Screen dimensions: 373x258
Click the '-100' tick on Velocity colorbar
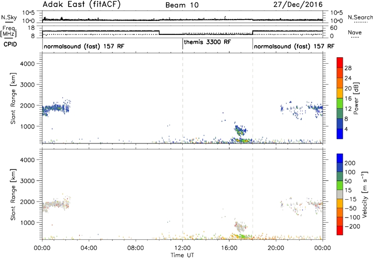pos(352,217)
